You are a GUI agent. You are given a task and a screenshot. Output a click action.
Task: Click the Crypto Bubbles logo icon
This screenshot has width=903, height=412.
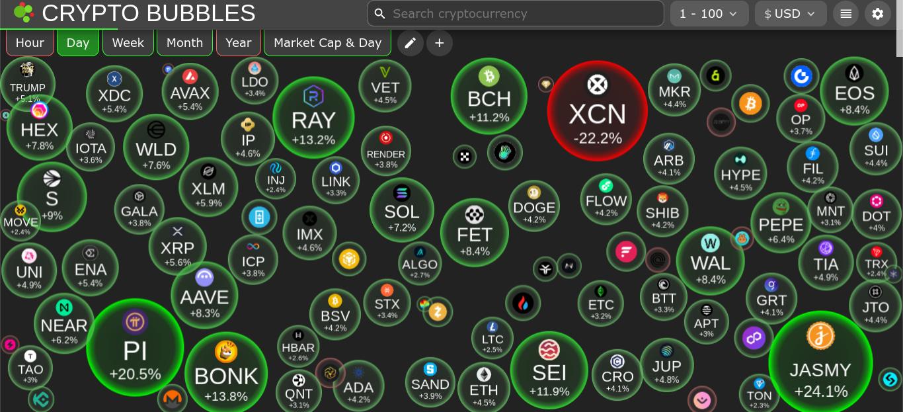click(24, 13)
